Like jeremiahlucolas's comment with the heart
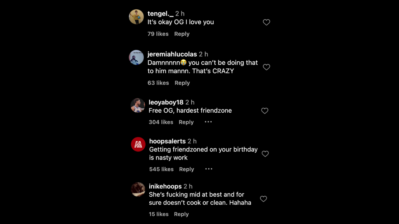This screenshot has height=224, width=399. pyautogui.click(x=266, y=67)
